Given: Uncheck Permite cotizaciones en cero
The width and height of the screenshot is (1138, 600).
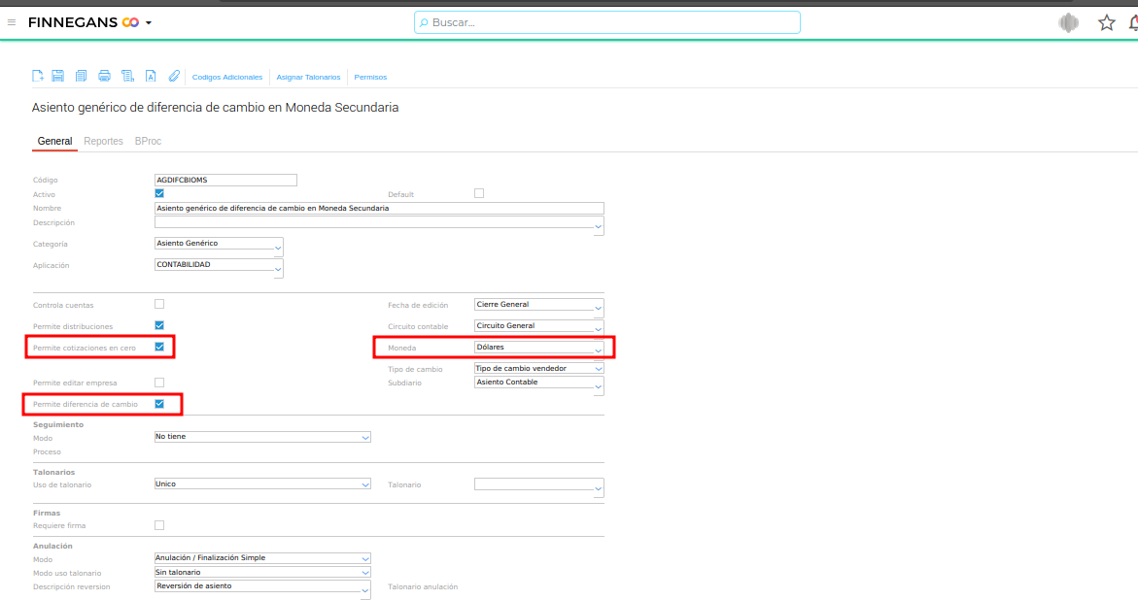Looking at the screenshot, I should [x=159, y=347].
